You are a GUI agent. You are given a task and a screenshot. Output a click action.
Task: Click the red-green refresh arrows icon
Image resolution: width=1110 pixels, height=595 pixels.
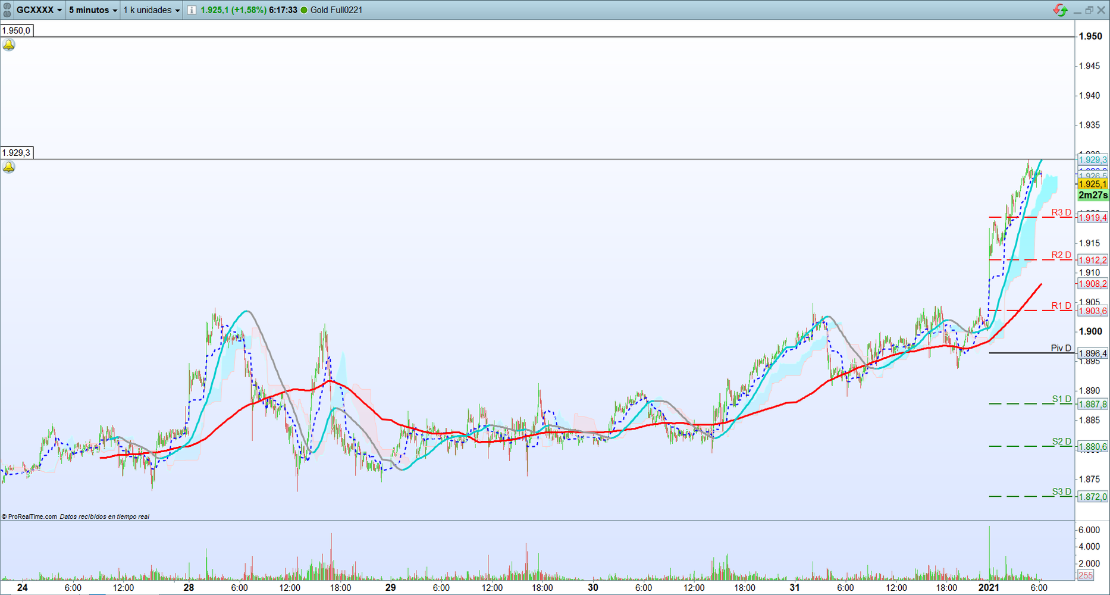pos(1060,10)
